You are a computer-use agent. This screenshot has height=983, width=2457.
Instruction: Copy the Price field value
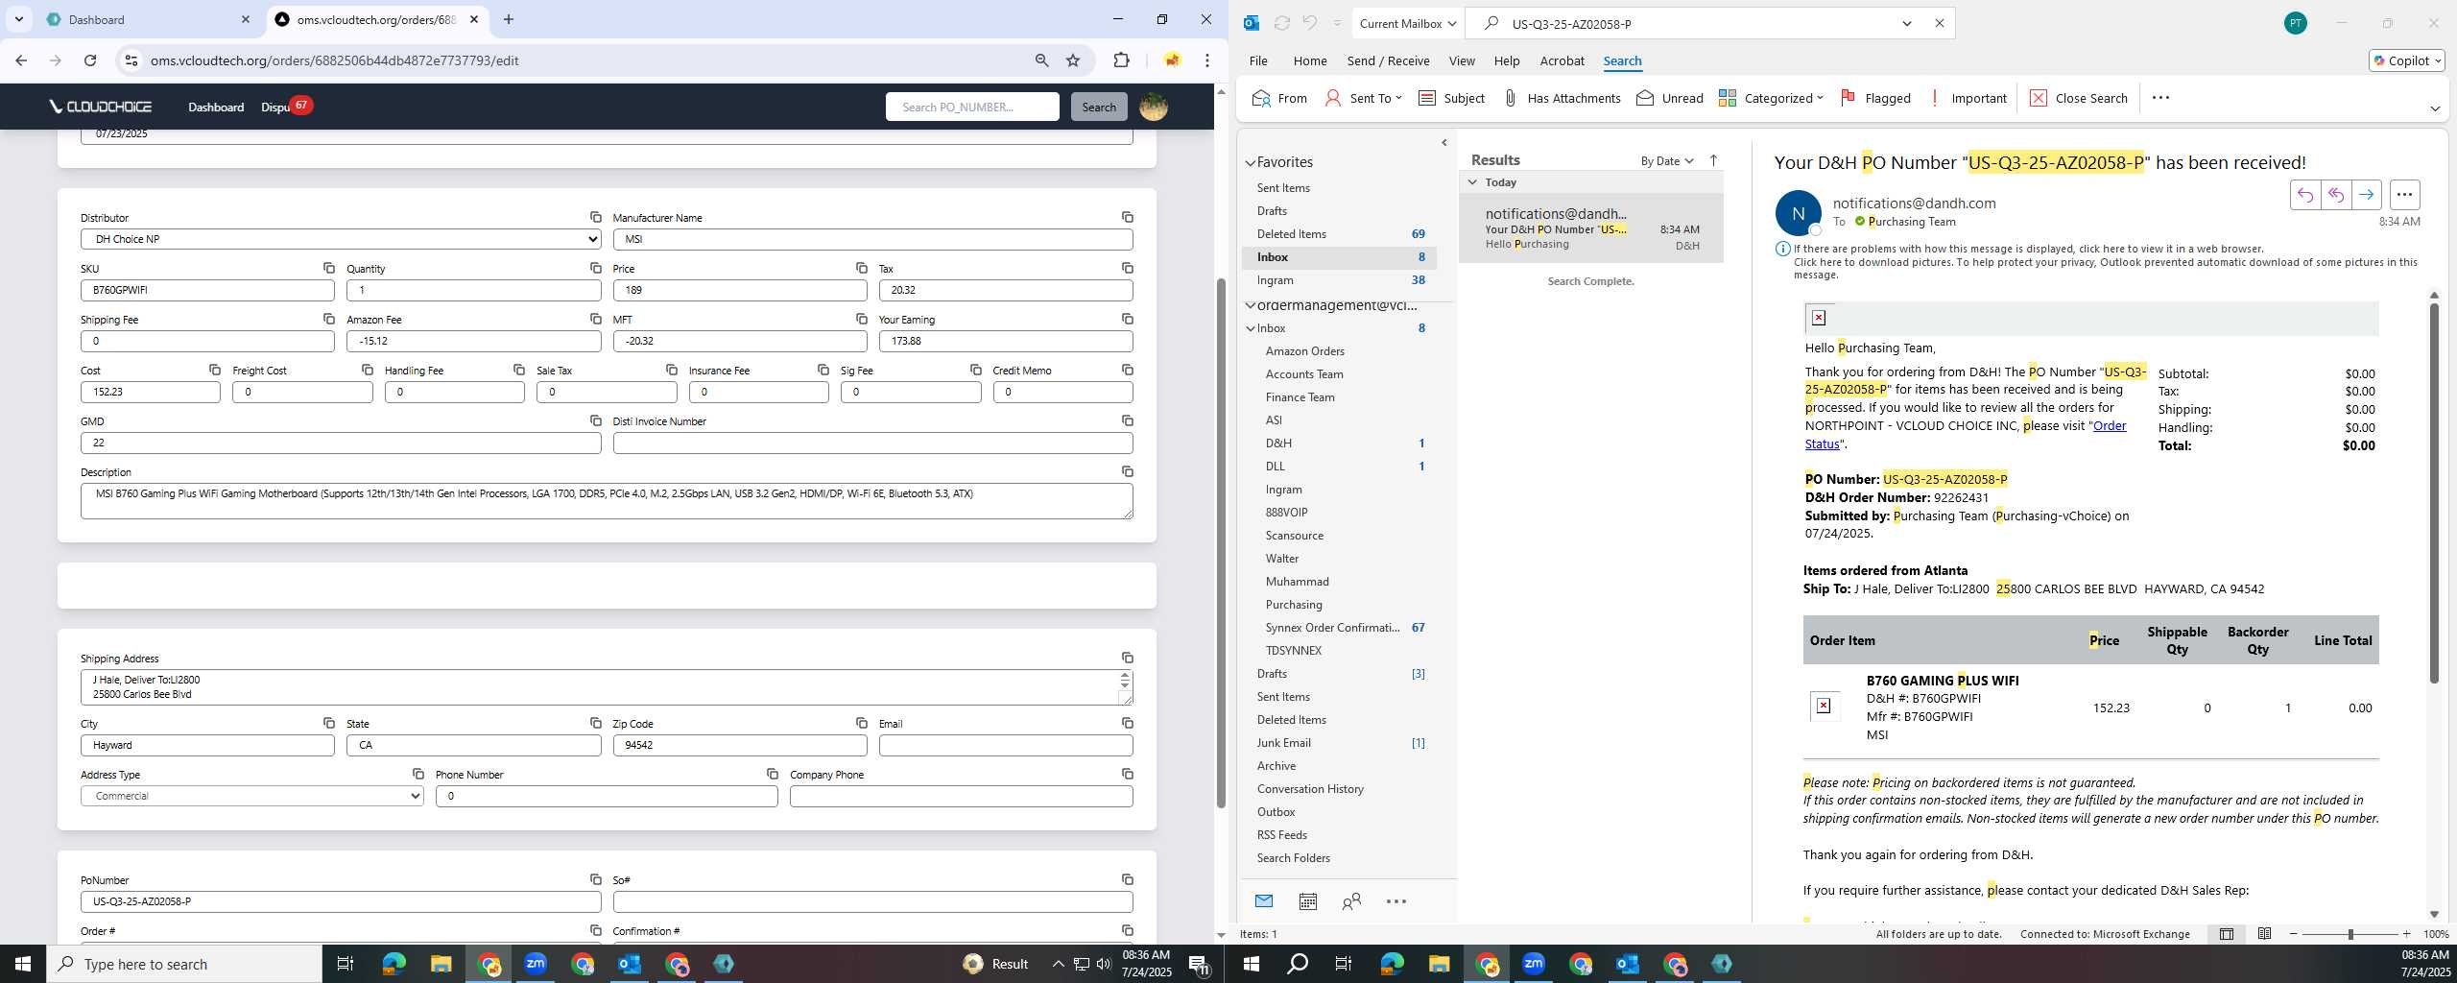pyautogui.click(x=861, y=268)
